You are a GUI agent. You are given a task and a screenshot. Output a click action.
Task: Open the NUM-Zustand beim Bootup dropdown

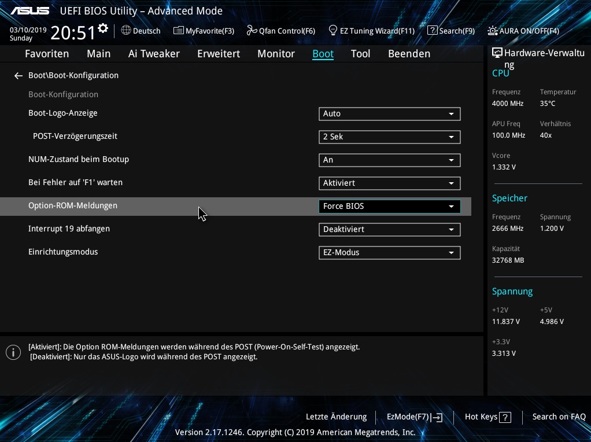(x=389, y=160)
